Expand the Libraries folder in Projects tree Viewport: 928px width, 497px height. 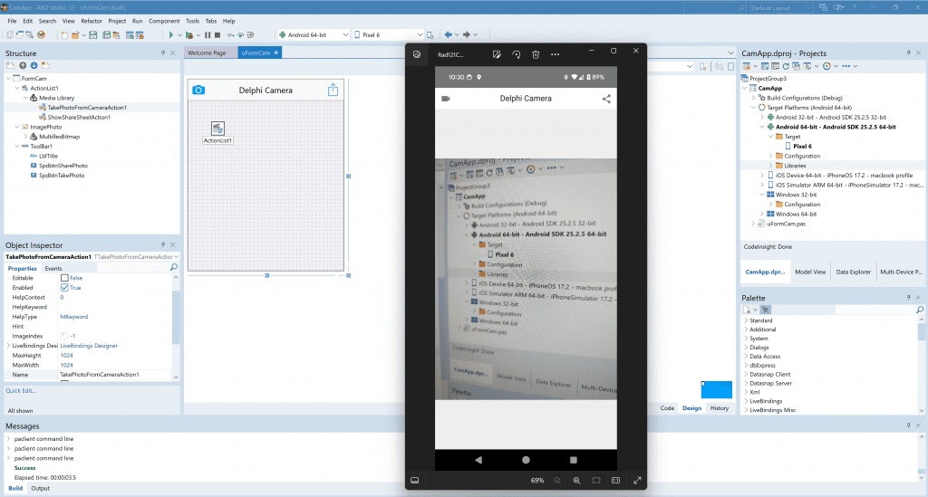coord(771,166)
